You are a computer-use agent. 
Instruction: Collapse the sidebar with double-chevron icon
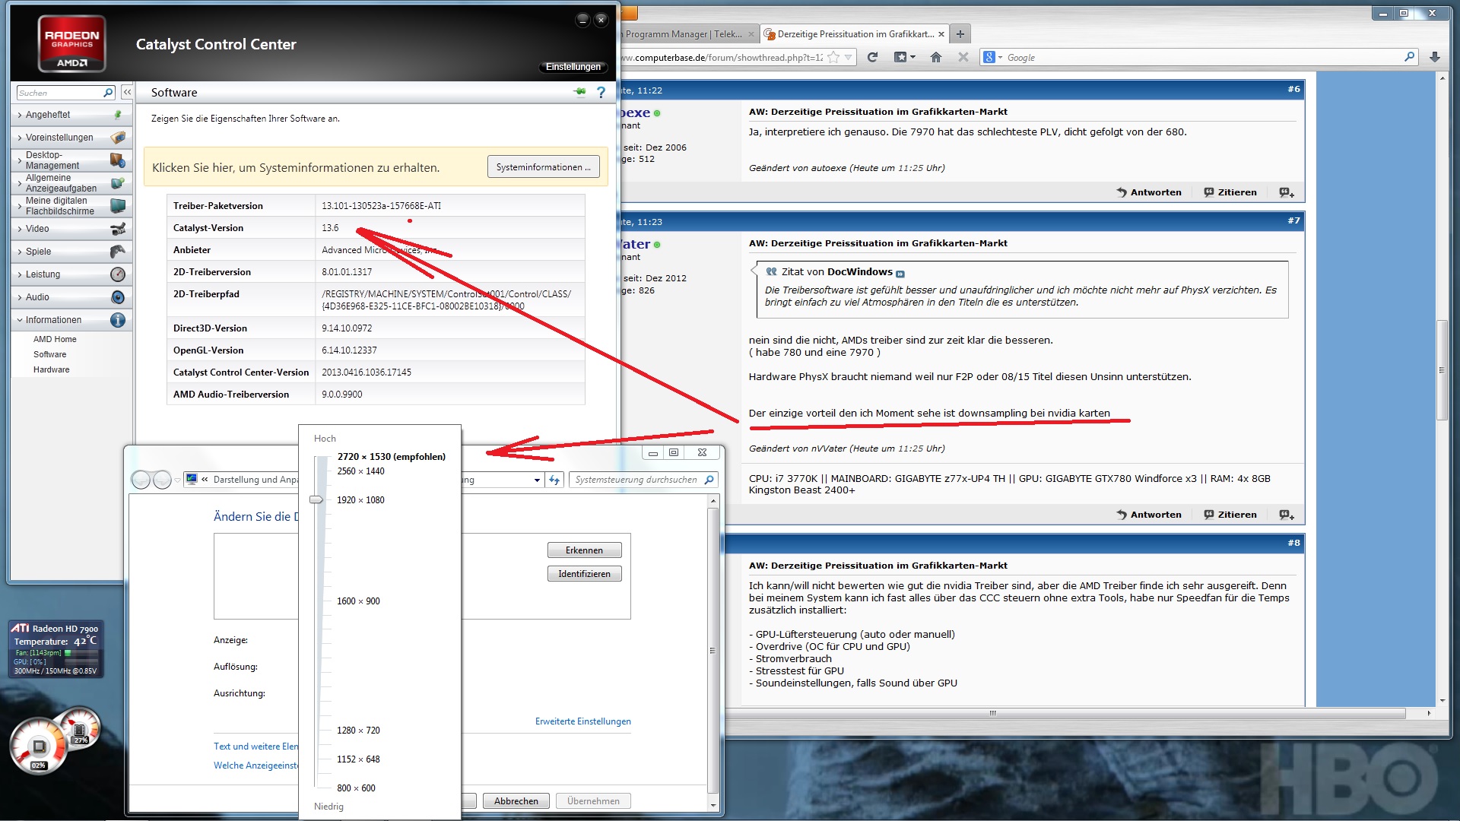click(x=127, y=92)
